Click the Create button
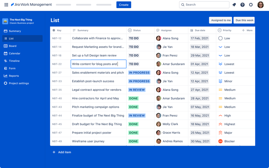Screen dimensions: 269x168 (x=123, y=5)
